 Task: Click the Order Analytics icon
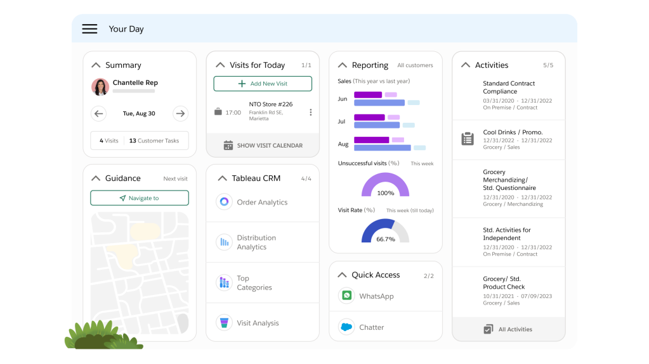(x=224, y=202)
